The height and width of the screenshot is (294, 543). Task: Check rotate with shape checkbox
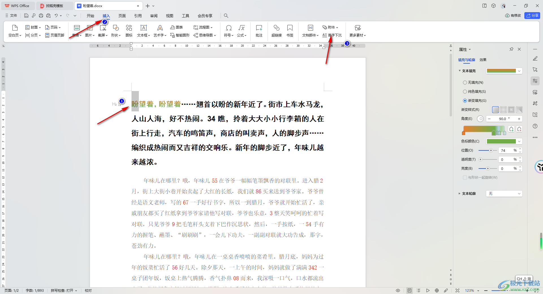click(x=465, y=178)
